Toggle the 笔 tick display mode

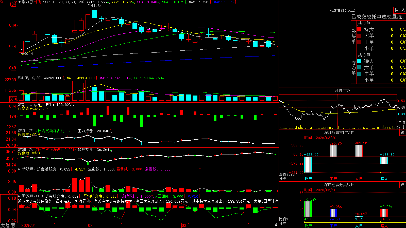click(x=403, y=10)
